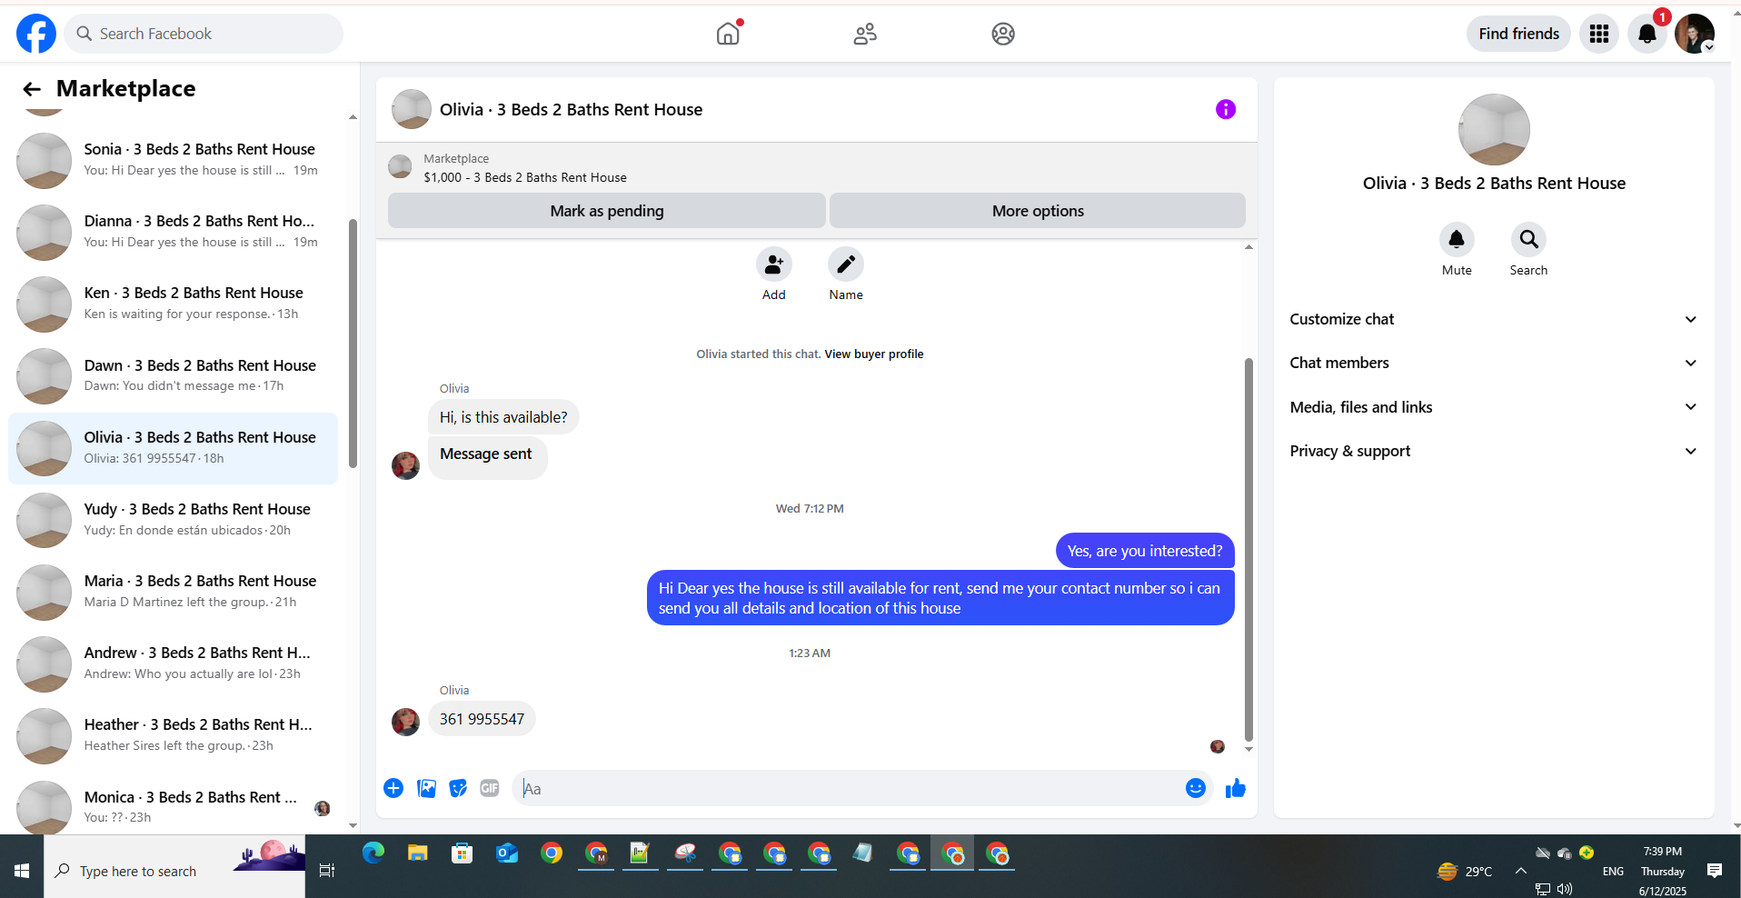
Task: Expand Privacy & support section
Action: 1494,451
